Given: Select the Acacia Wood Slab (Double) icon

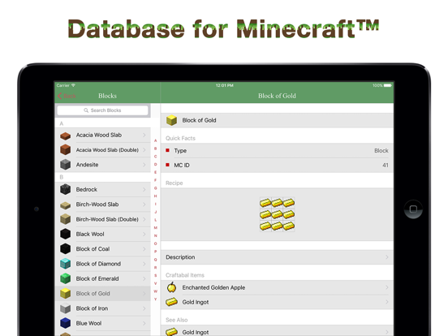Looking at the screenshot, I should 66,150.
